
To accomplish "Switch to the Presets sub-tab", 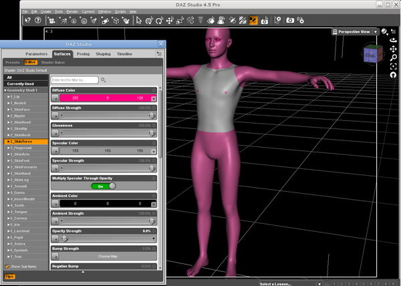I will tap(12, 62).
